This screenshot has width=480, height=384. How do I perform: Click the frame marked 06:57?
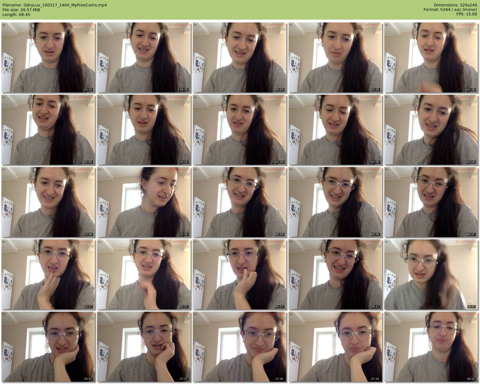(x=48, y=347)
